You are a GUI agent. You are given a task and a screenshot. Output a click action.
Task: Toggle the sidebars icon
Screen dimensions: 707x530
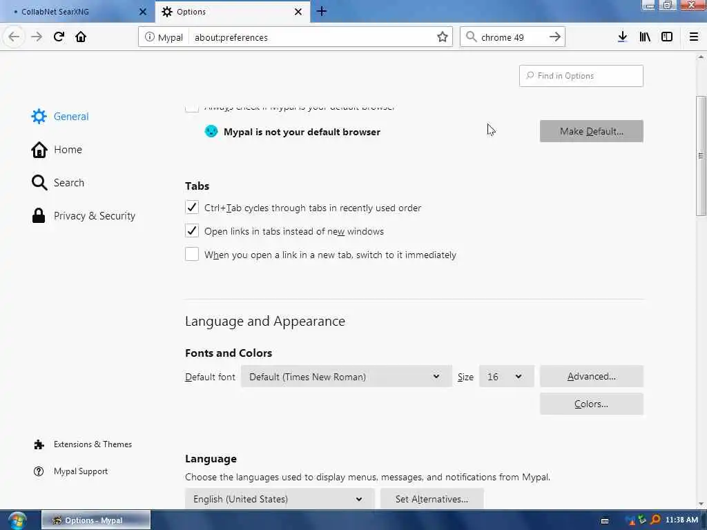click(x=667, y=37)
